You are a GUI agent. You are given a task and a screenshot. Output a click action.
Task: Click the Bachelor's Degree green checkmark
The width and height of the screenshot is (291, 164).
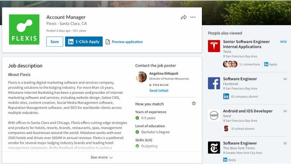(138, 132)
